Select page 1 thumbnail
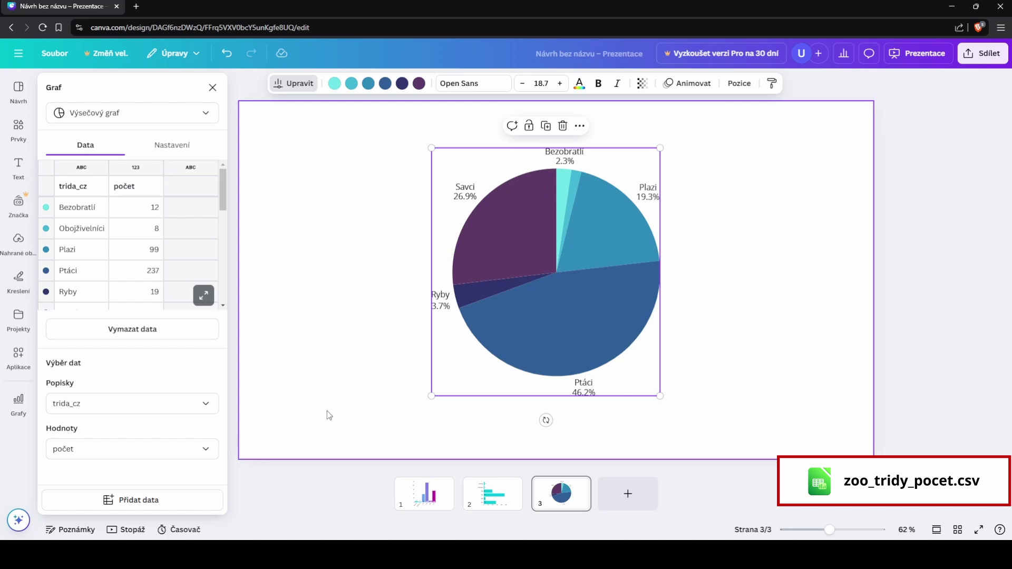The width and height of the screenshot is (1012, 569). [424, 494]
